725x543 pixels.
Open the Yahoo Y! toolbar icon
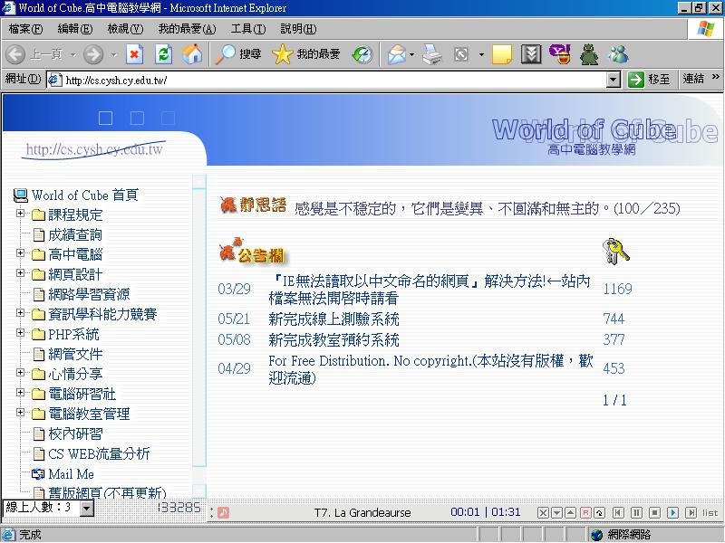click(560, 54)
